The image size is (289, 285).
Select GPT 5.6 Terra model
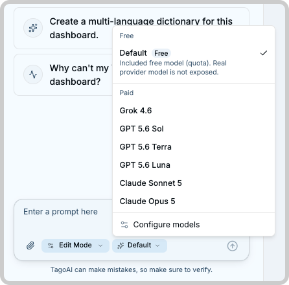pyautogui.click(x=194, y=147)
